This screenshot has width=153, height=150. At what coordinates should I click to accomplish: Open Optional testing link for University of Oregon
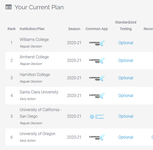tap(126, 137)
